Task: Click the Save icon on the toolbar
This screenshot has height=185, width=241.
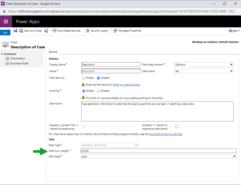Action: coord(15,30)
